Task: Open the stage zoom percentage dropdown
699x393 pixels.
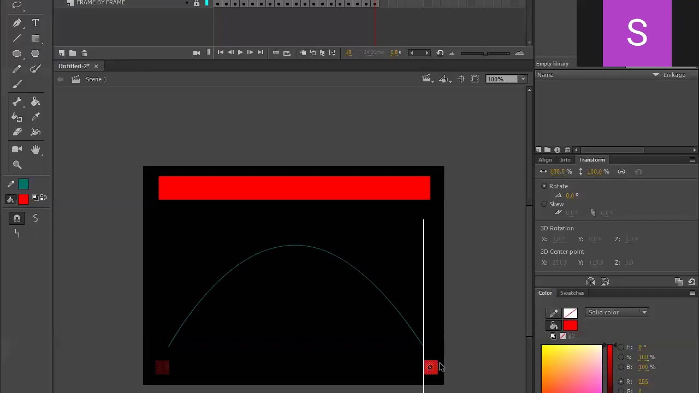Action: 523,79
